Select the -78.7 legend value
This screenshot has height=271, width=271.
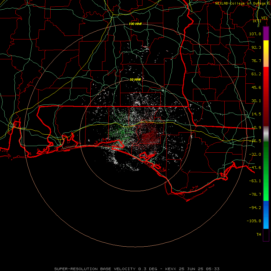255,195
